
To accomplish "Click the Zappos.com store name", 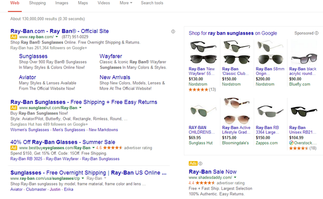I will click(267, 143).
